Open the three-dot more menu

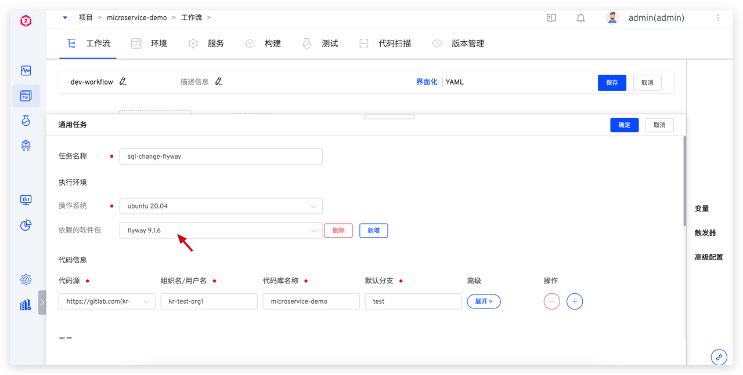coord(718,18)
